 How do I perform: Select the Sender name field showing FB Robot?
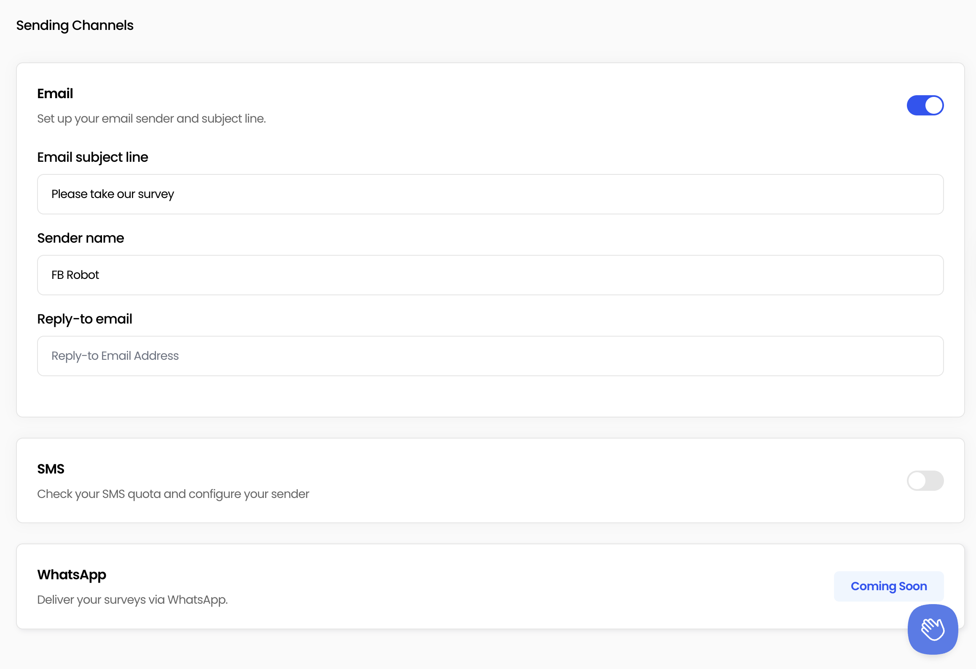pos(490,275)
